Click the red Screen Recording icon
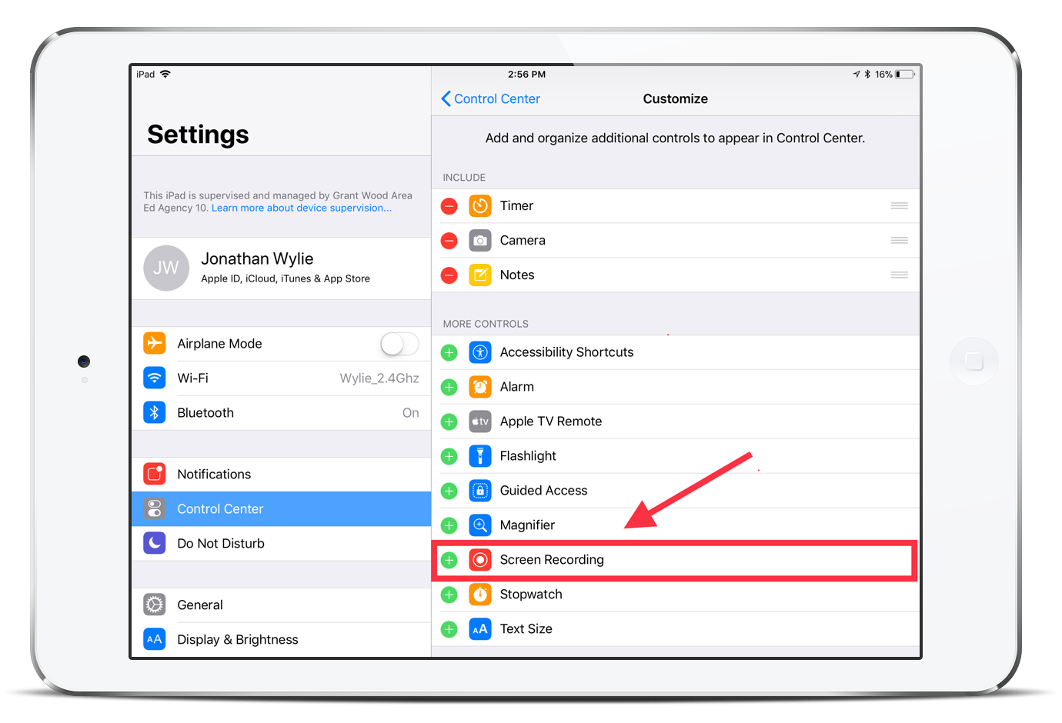Screen dimensions: 1062x723 [x=480, y=560]
